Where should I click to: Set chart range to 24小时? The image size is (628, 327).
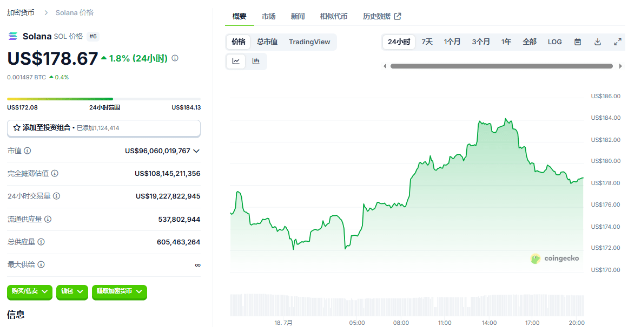399,42
